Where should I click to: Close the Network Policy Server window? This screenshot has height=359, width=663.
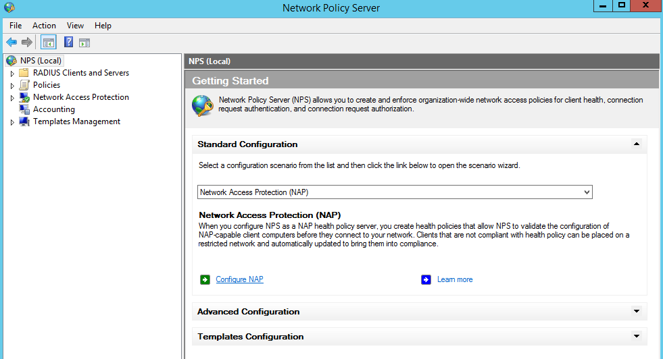(x=645, y=6)
